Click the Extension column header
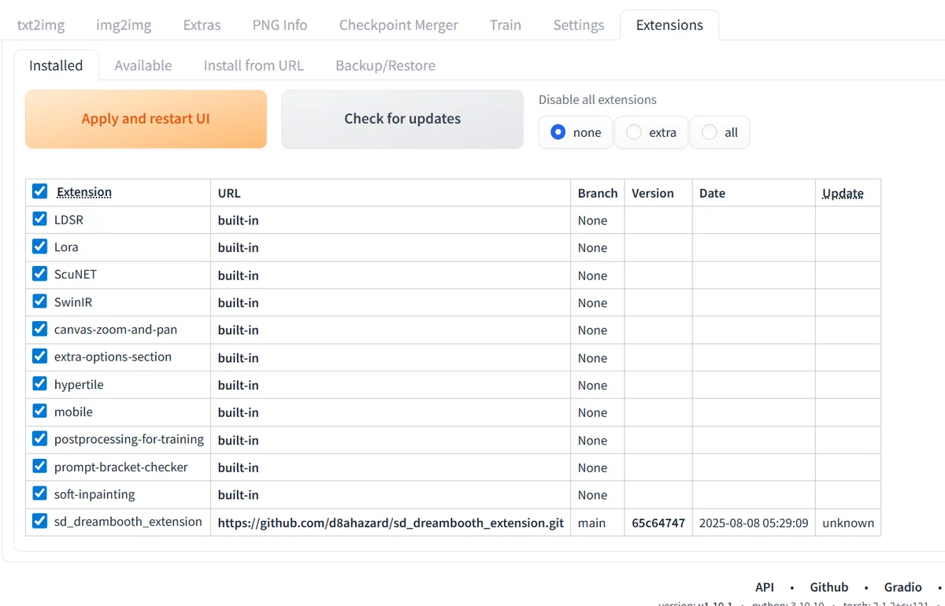This screenshot has height=606, width=945. pos(84,192)
